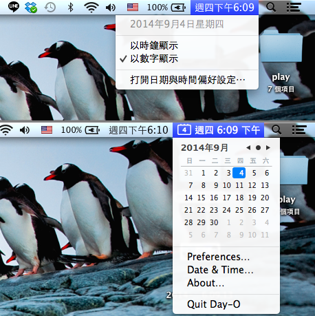Open Notification Center in top menu bar

(x=294, y=8)
